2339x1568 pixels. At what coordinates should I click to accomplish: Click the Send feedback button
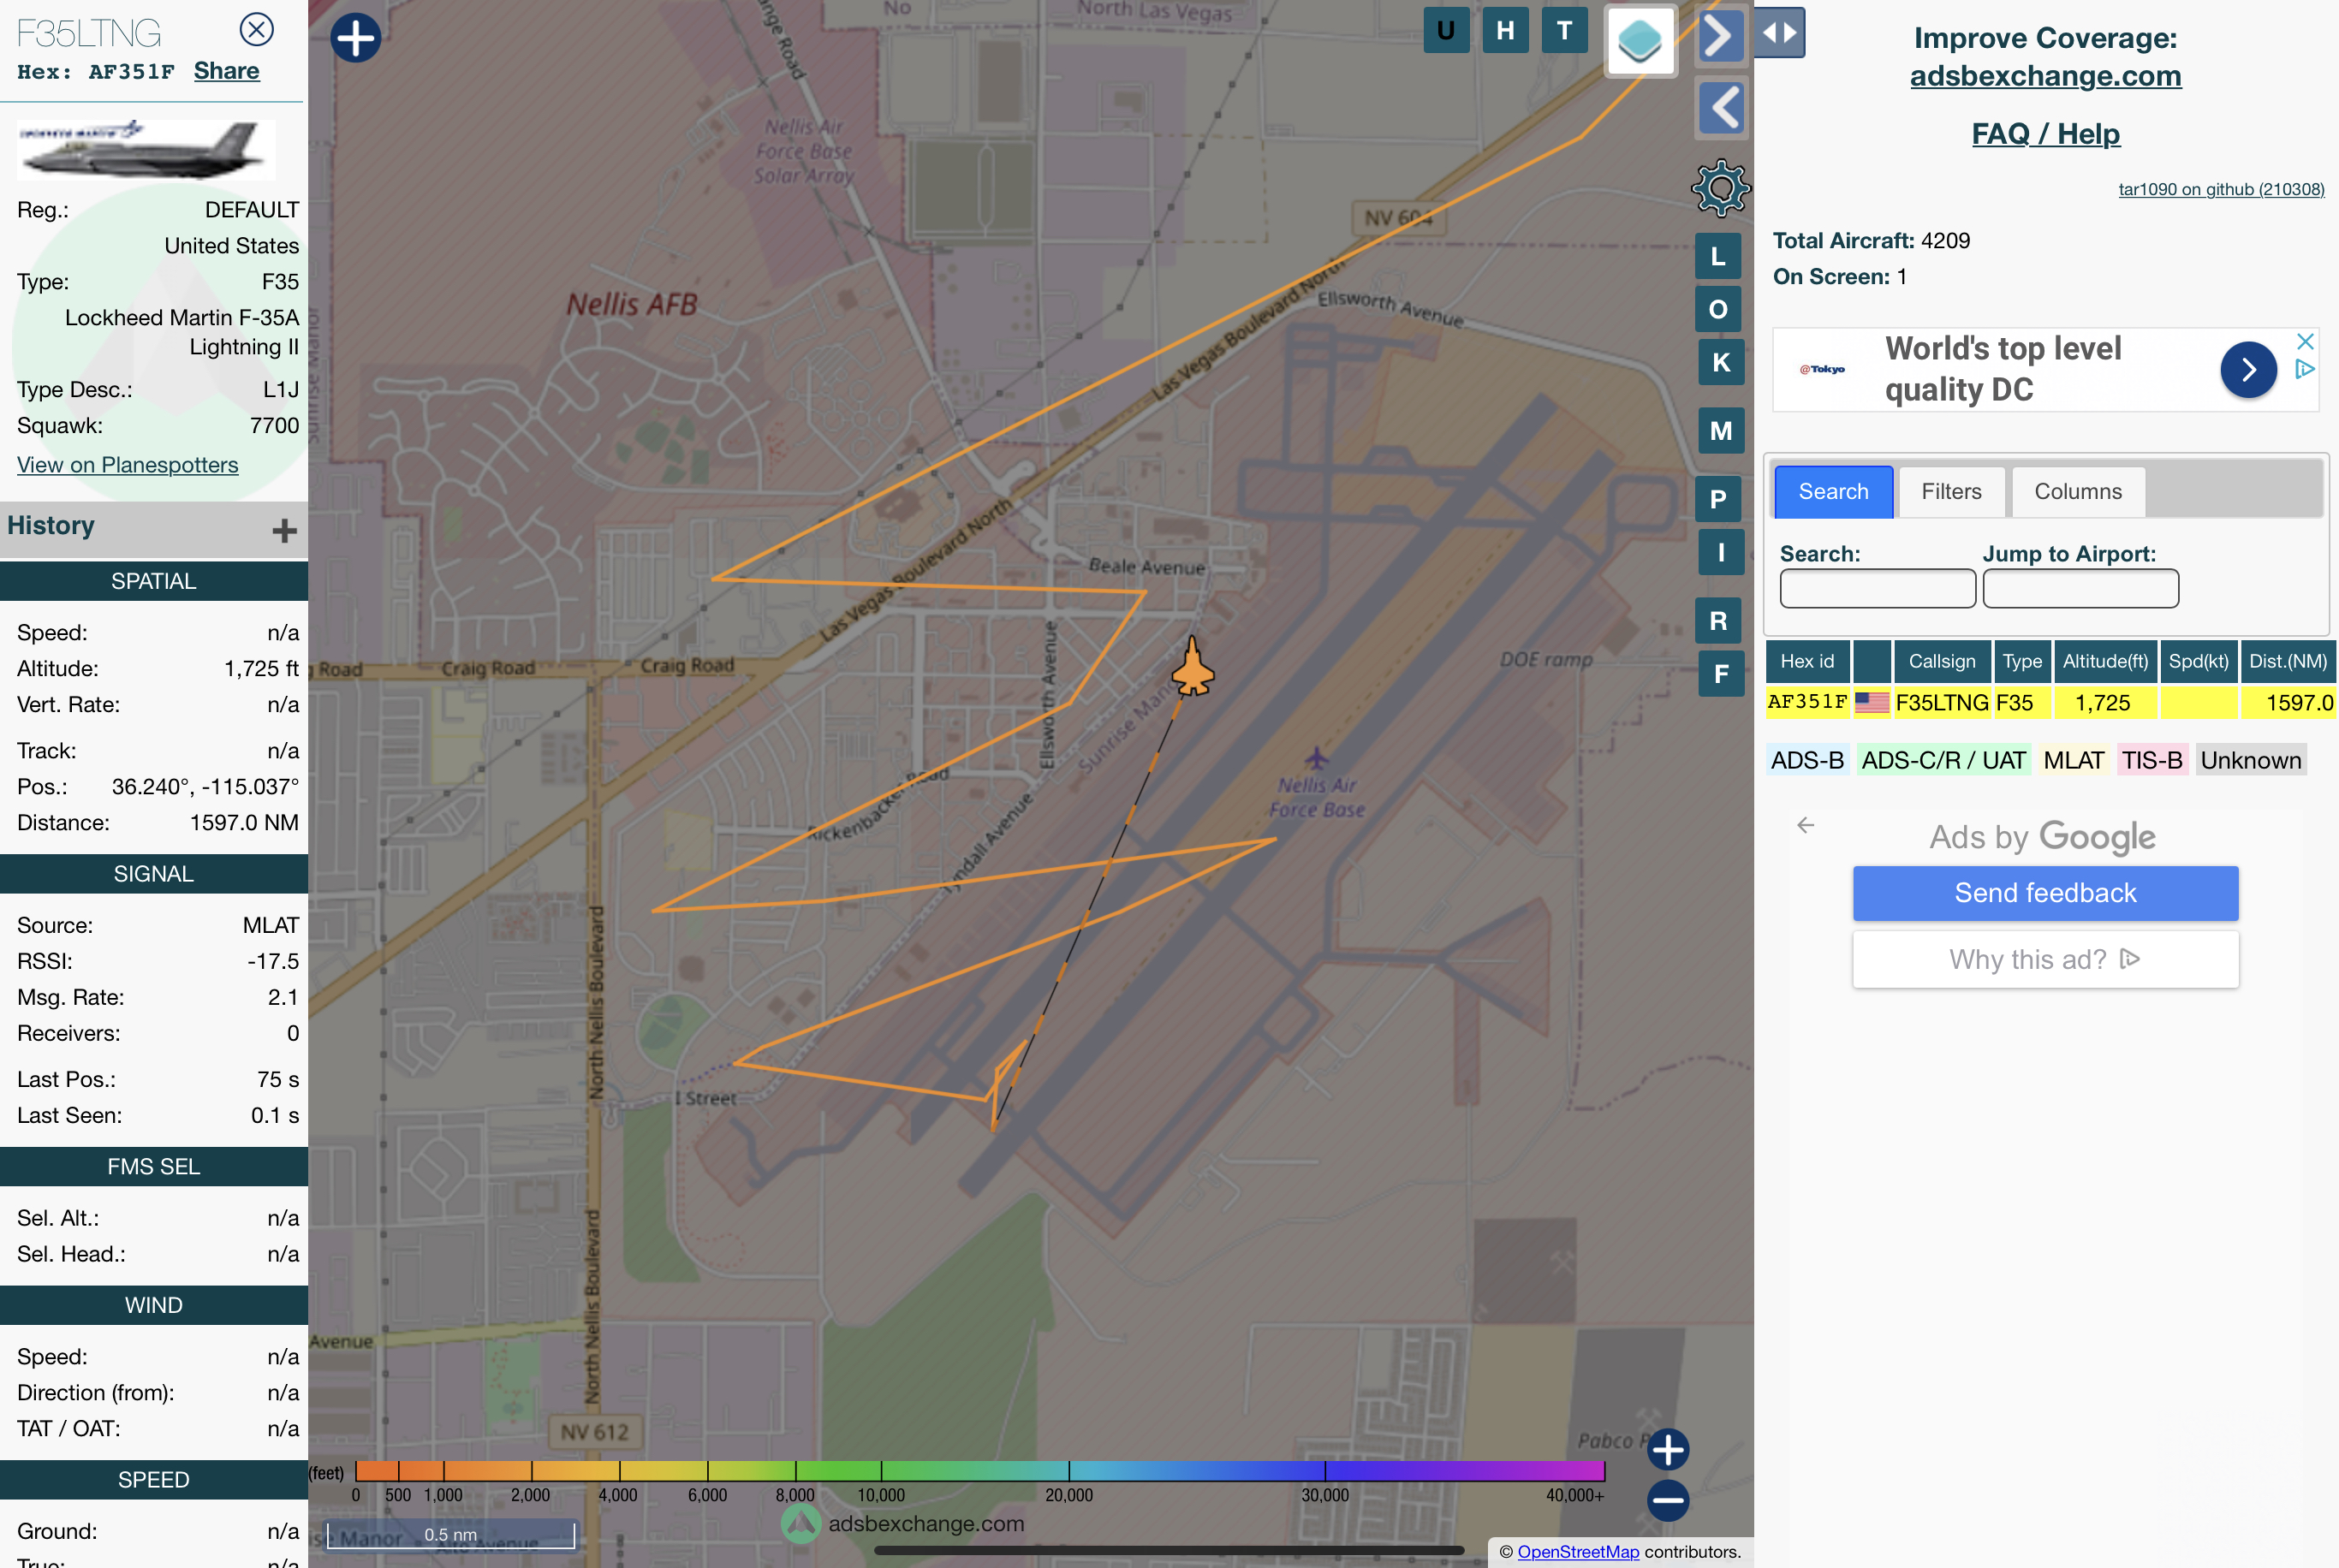(x=2045, y=893)
